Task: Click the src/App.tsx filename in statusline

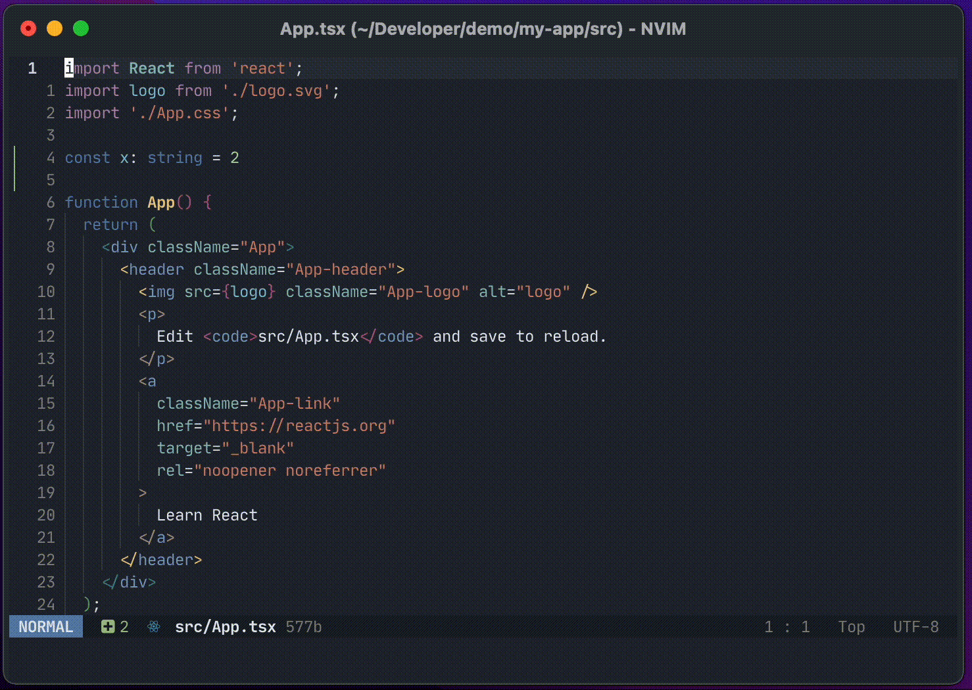Action: click(226, 627)
